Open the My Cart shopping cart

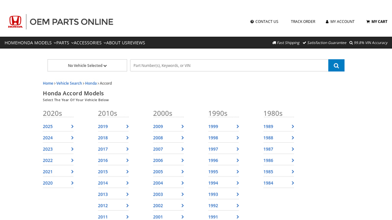click(376, 22)
